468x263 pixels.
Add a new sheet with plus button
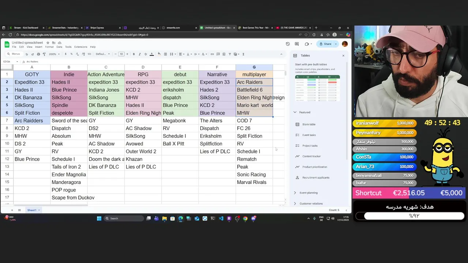tap(12, 210)
